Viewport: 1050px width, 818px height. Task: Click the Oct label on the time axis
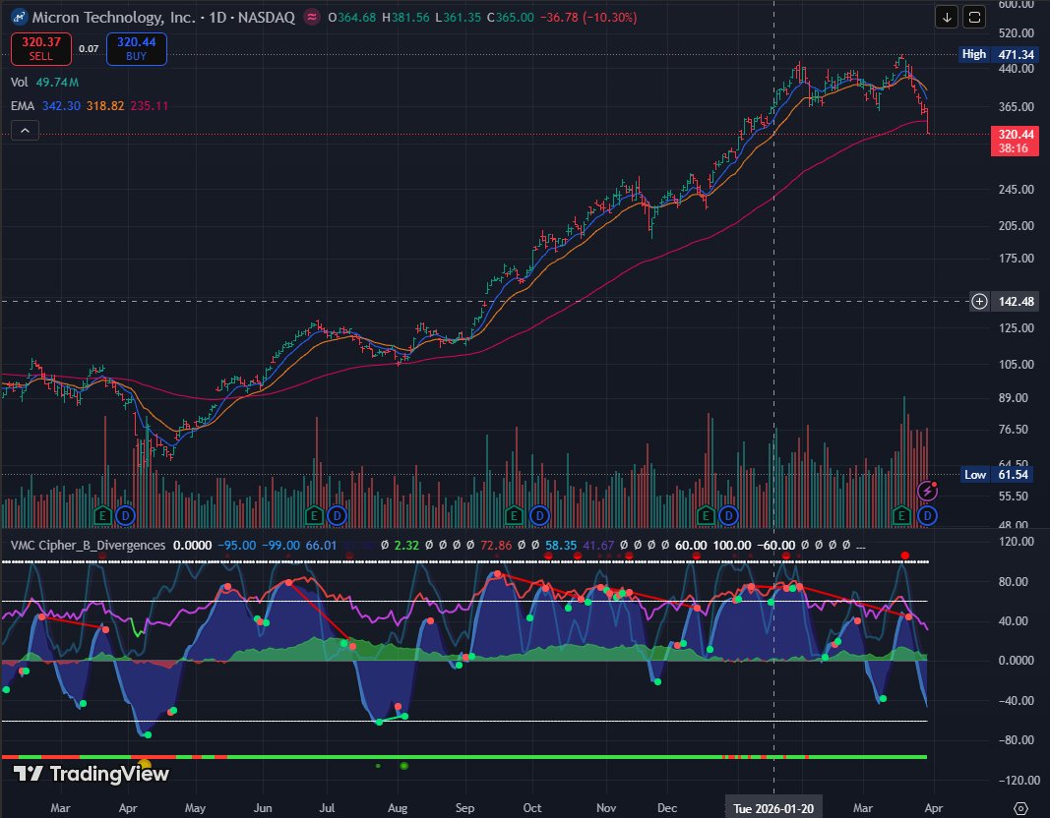(531, 808)
